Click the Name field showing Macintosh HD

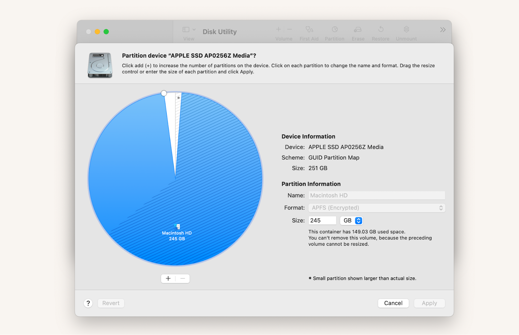[376, 195]
